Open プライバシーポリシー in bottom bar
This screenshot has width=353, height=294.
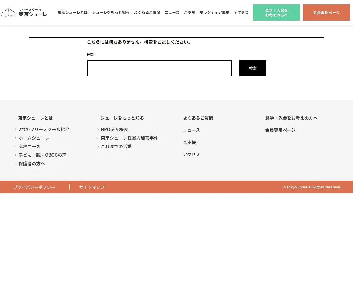pos(34,187)
